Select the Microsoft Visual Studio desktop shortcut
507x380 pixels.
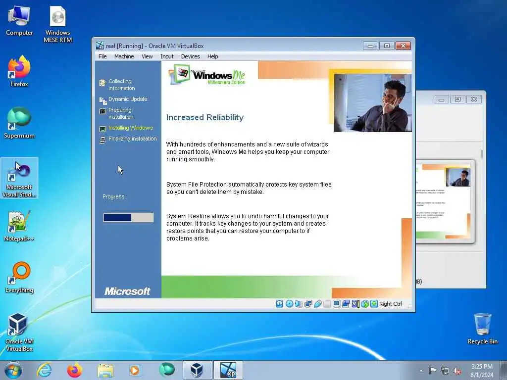click(x=19, y=178)
